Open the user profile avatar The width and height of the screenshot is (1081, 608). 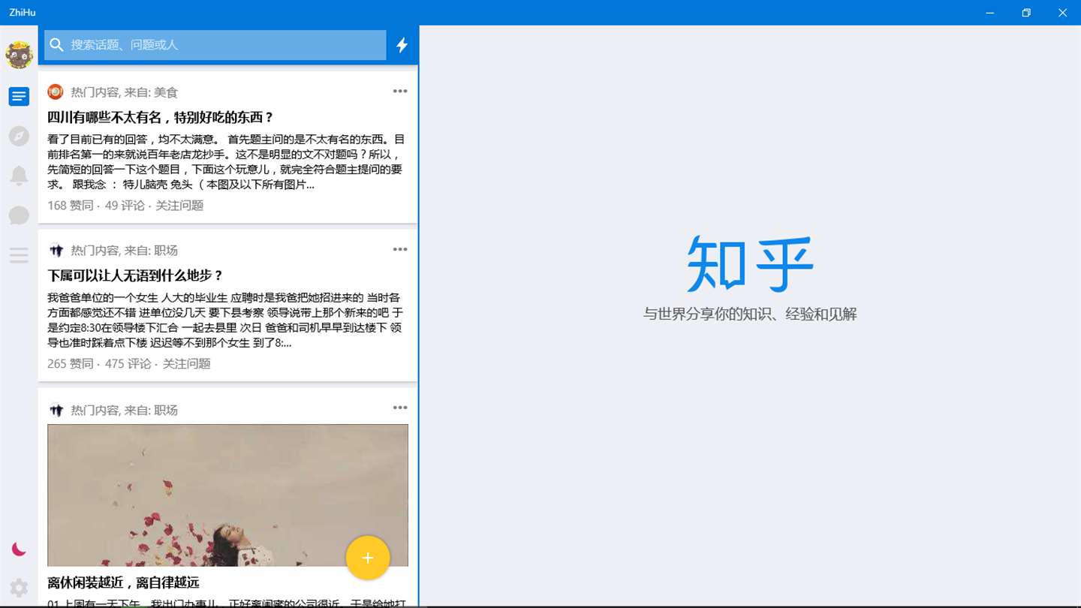point(19,55)
